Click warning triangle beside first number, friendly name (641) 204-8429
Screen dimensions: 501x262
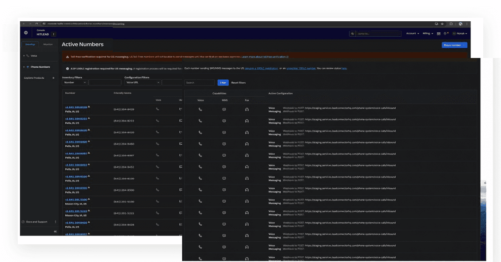pos(89,107)
